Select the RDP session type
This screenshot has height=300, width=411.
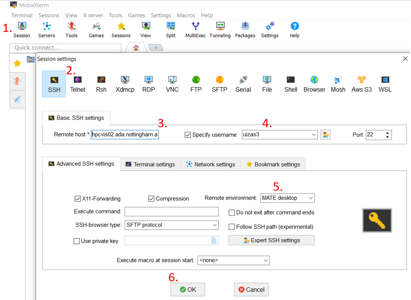pyautogui.click(x=148, y=84)
